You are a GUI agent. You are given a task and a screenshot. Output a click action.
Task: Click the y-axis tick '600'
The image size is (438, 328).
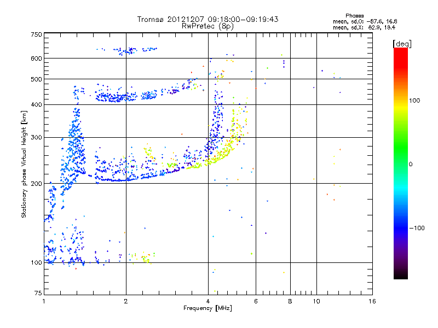pos(36,58)
